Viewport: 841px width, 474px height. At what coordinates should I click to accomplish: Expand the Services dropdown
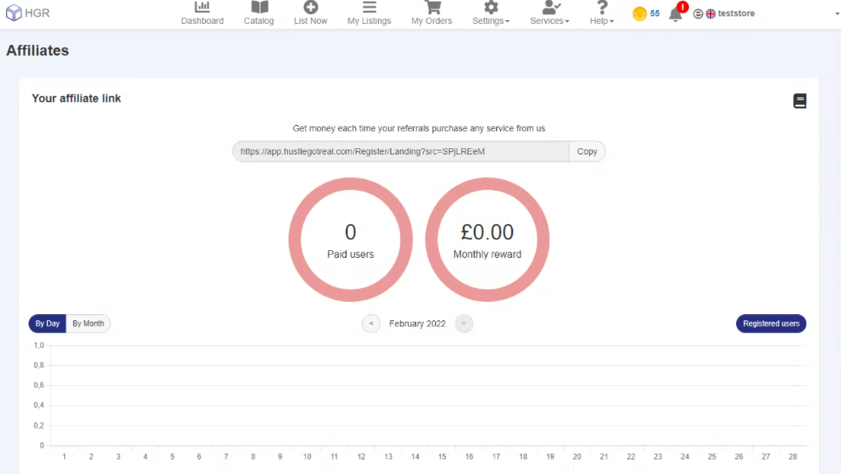point(549,13)
